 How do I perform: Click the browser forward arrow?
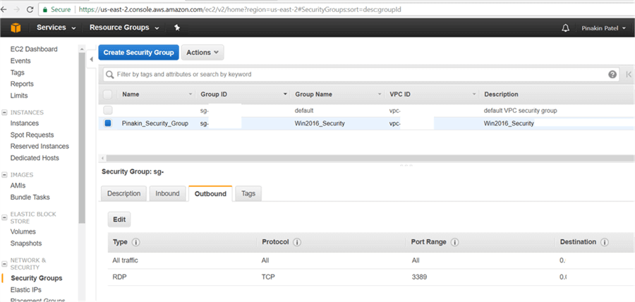point(17,9)
